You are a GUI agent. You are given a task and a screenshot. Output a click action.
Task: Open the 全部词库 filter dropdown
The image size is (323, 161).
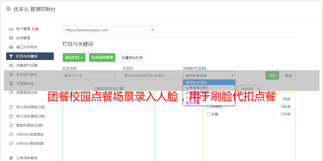click(x=249, y=89)
